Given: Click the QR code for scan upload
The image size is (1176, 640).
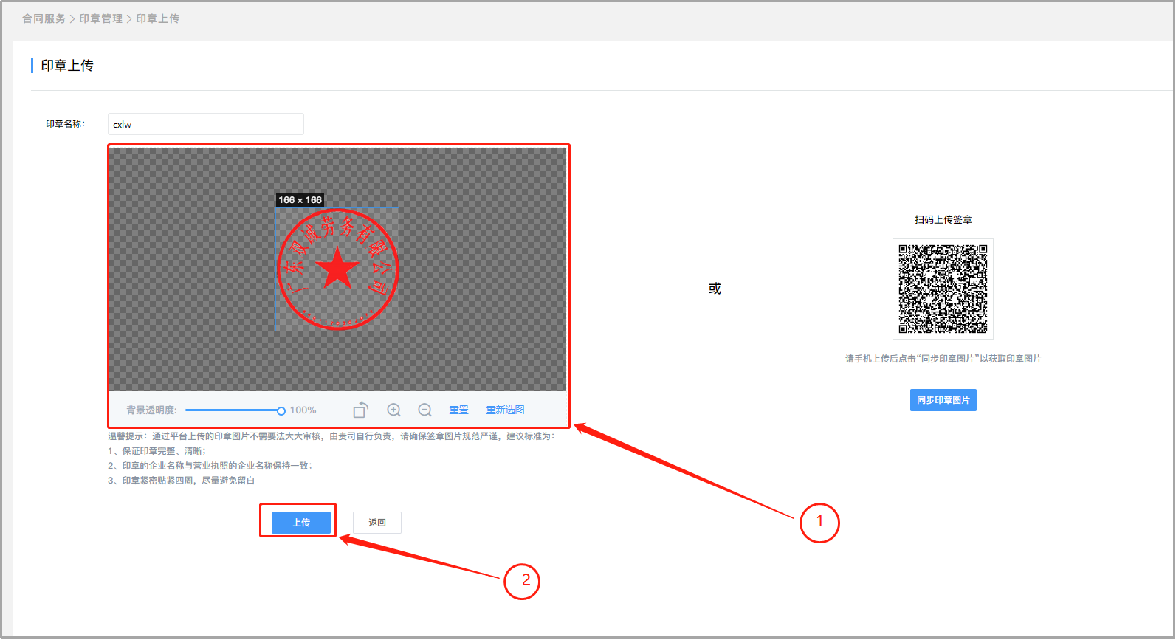Looking at the screenshot, I should 943,289.
